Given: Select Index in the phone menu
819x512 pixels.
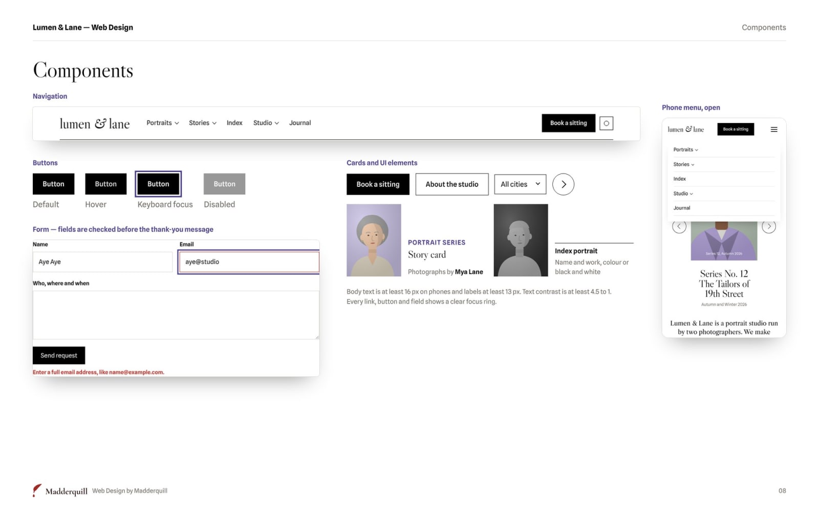Looking at the screenshot, I should pos(679,179).
